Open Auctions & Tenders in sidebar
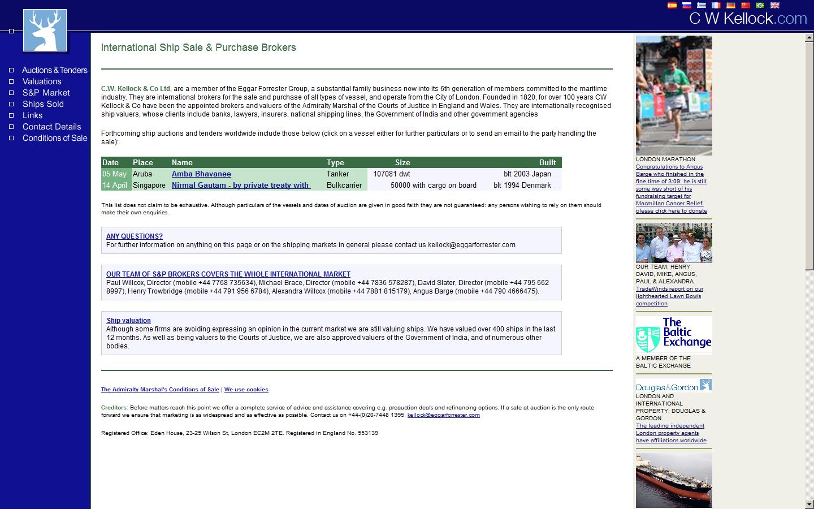The width and height of the screenshot is (814, 509). (x=54, y=70)
